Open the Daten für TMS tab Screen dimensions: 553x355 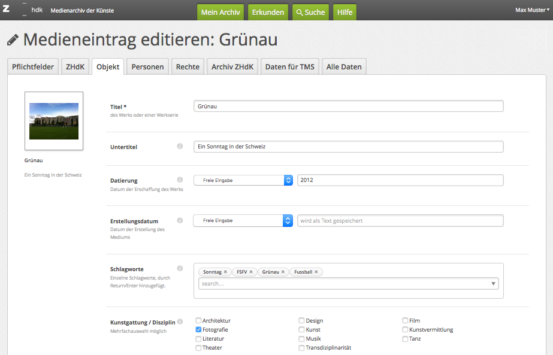[289, 67]
